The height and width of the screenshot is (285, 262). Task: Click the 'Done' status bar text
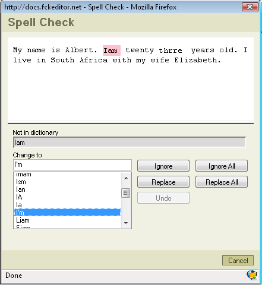(x=14, y=275)
